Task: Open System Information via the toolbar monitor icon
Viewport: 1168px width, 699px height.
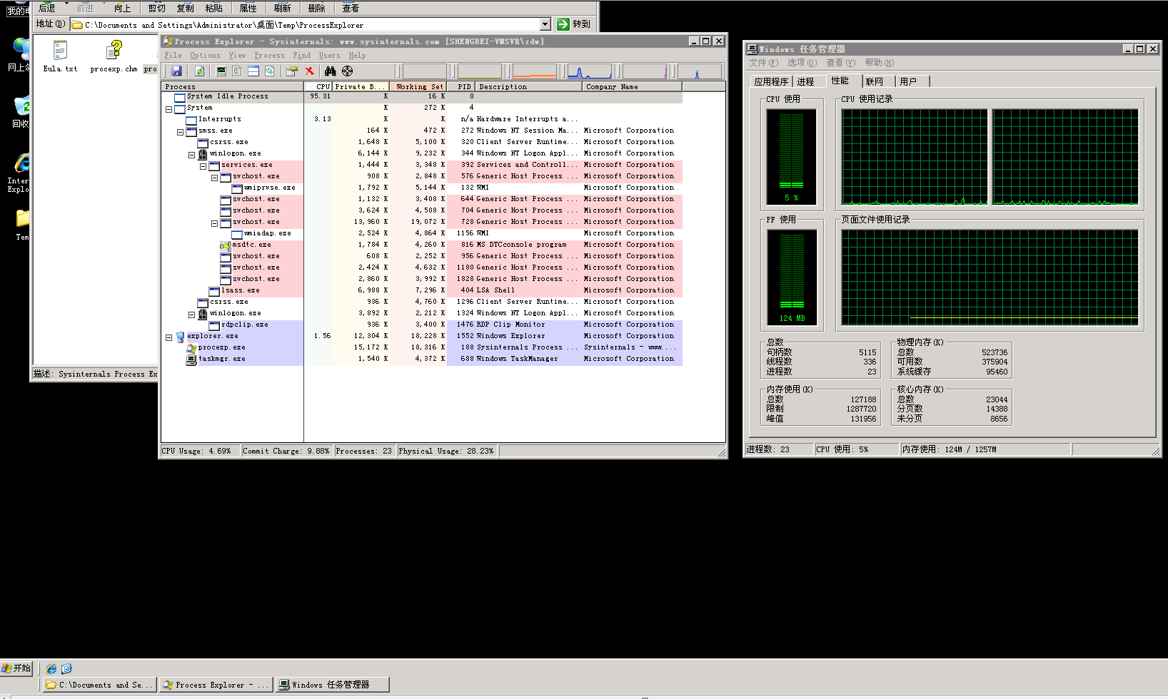Action: (x=221, y=71)
